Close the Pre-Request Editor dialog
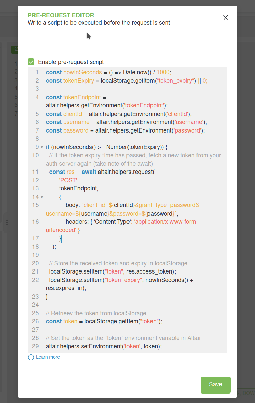 click(225, 18)
